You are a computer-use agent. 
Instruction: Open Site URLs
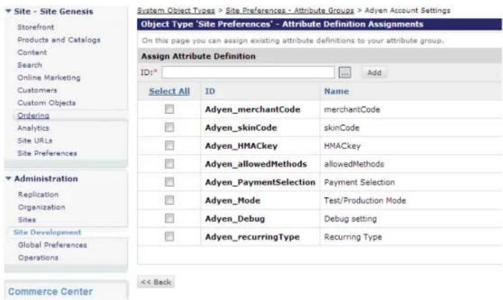35,140
